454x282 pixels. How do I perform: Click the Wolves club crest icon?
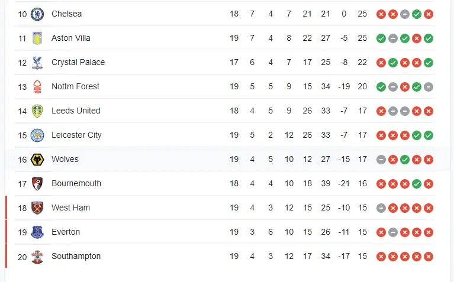pos(37,159)
